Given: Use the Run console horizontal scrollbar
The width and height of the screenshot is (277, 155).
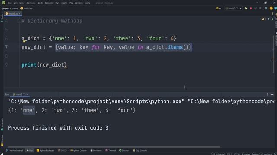Looking at the screenshot, I should pos(114,147).
